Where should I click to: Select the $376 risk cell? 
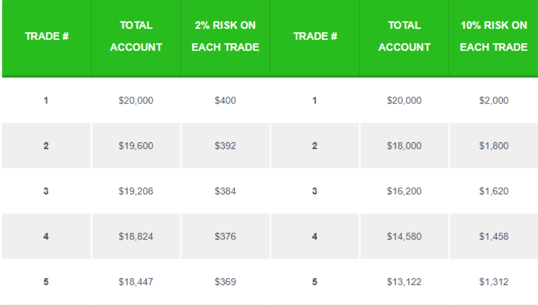[x=225, y=236]
